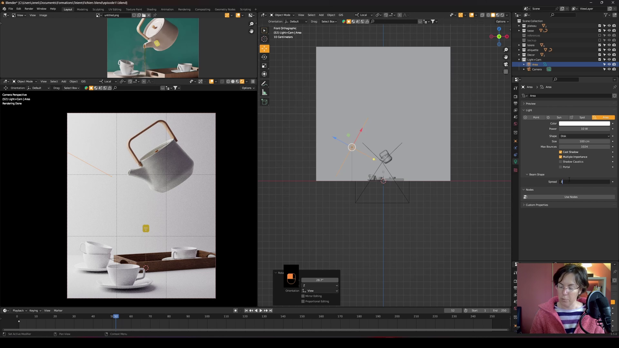Select the Scale tool in viewport toolbar

pos(264,66)
